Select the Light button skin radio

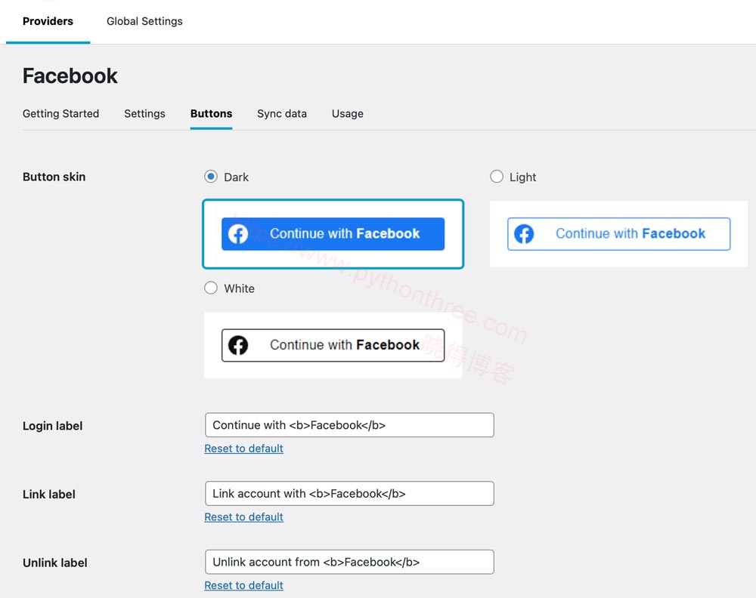pos(497,177)
